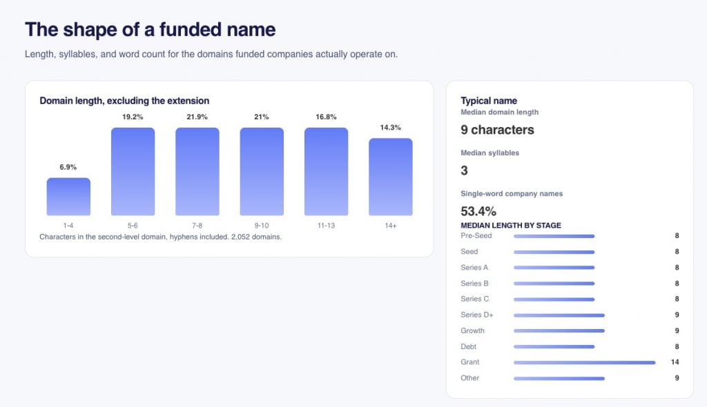Select the Series D+ length bar
This screenshot has height=407, width=707.
coord(559,315)
